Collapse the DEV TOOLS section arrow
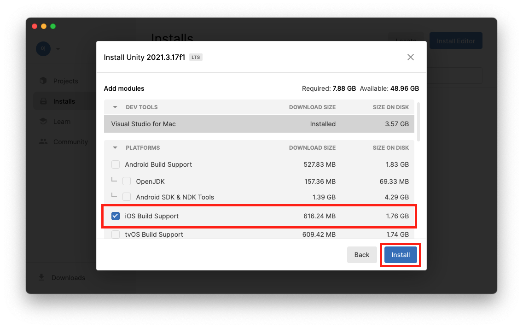This screenshot has width=523, height=328. (115, 107)
